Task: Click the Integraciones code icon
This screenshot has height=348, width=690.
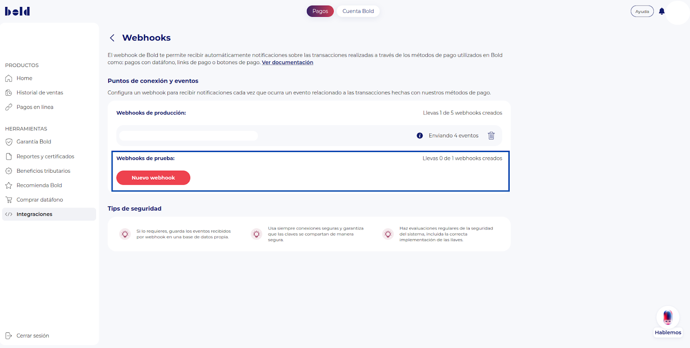Action: click(8, 214)
